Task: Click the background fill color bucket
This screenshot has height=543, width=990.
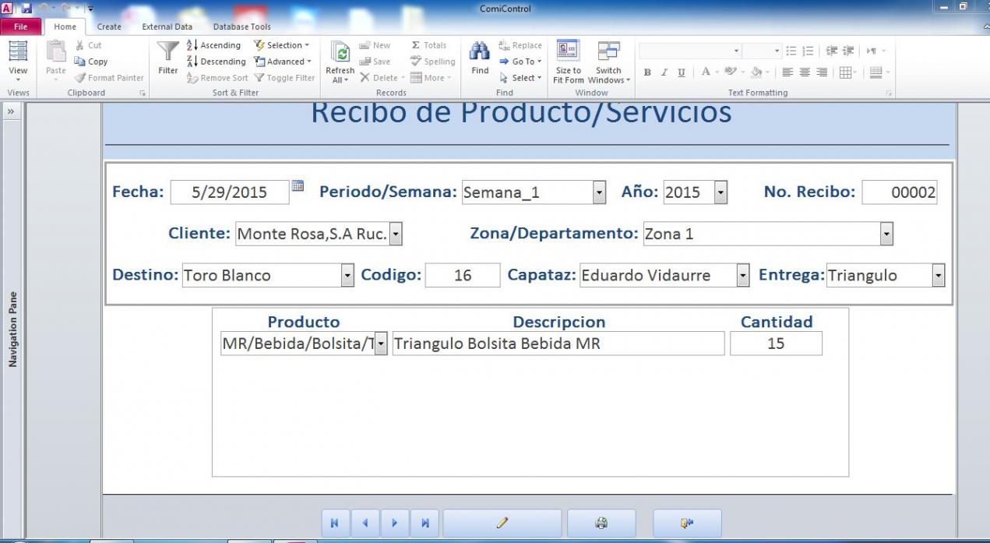Action: (x=756, y=72)
